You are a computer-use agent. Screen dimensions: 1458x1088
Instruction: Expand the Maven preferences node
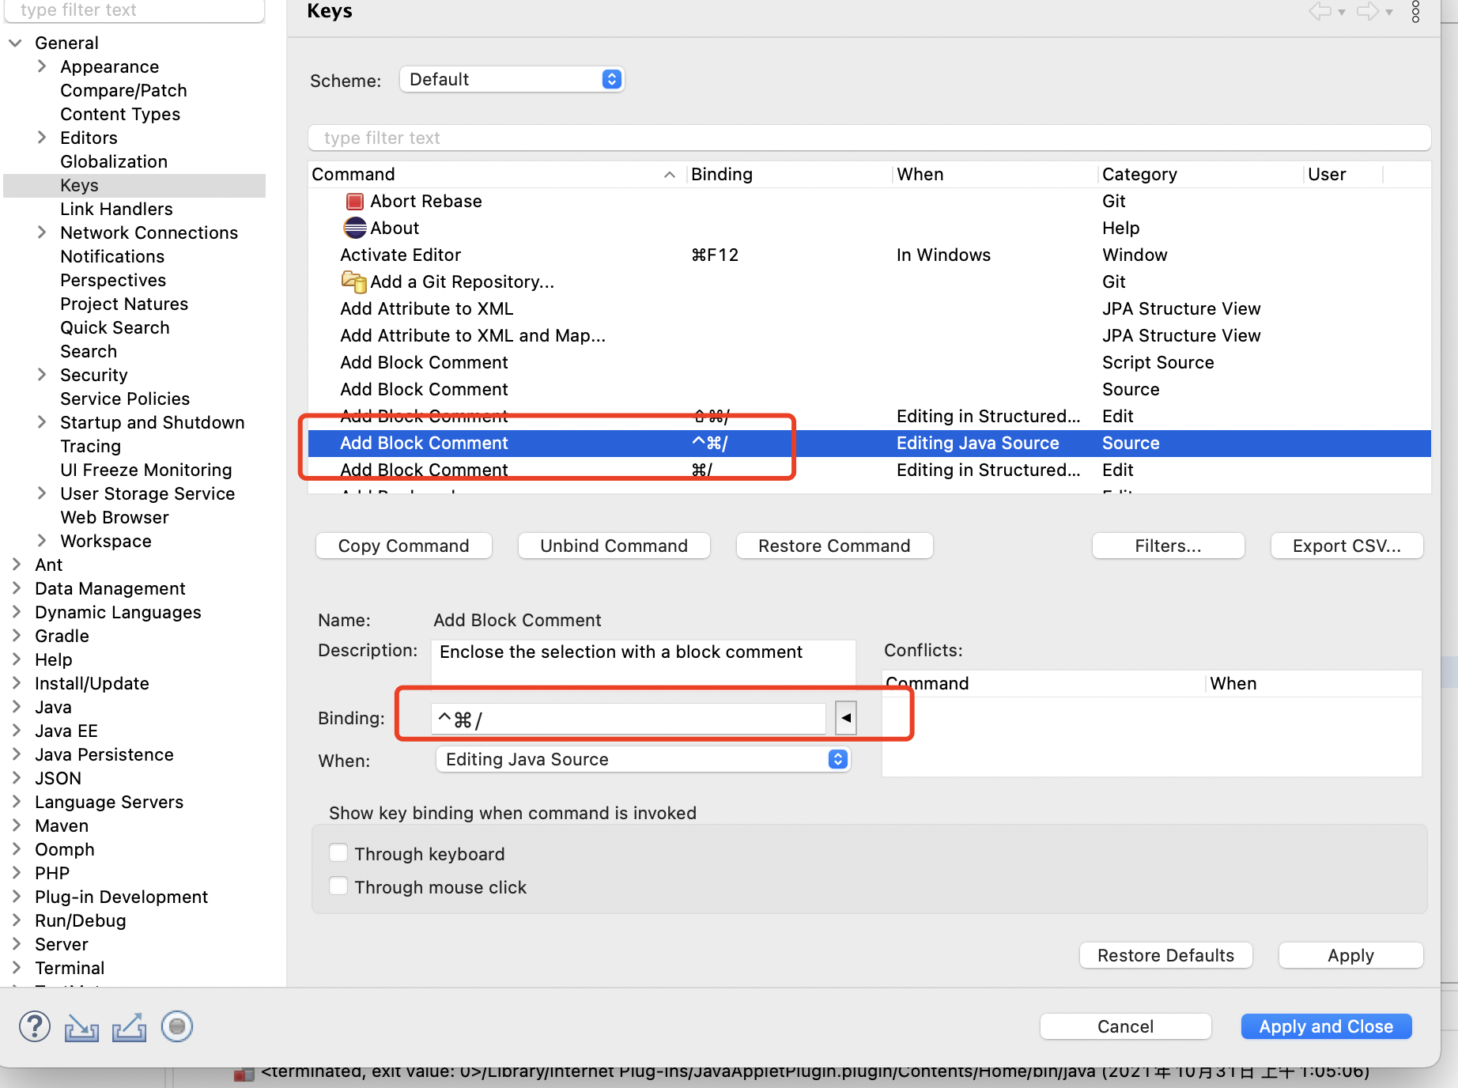tap(17, 825)
